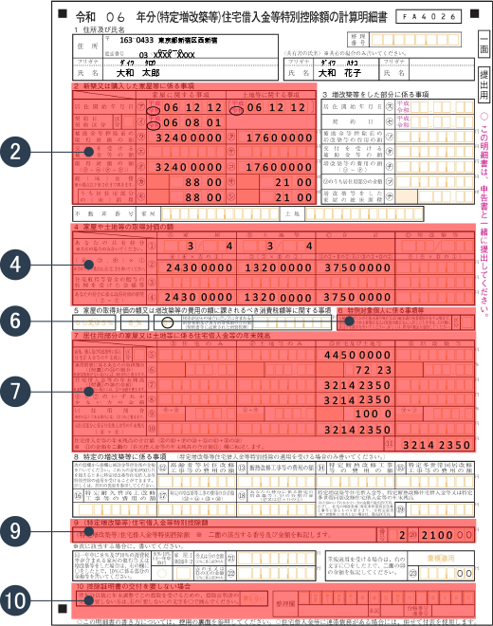This screenshot has height=626, width=493.
Task: Click the year-end loan balance 44500000 field
Action: (x=356, y=355)
